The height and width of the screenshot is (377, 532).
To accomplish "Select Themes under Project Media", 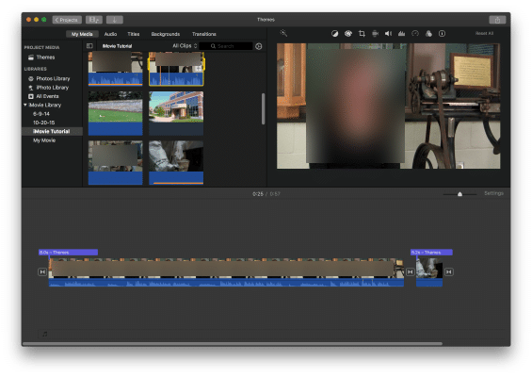I will [x=45, y=57].
